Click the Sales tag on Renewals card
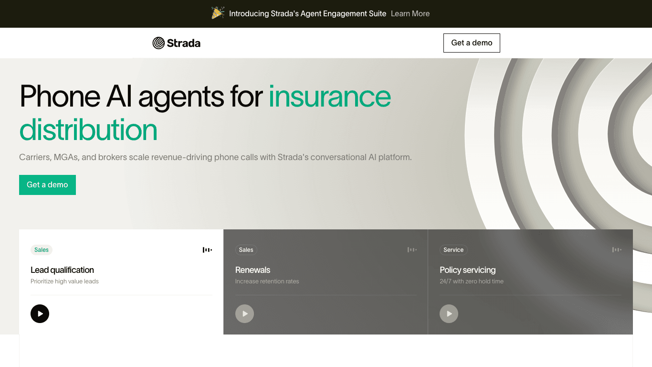The width and height of the screenshot is (652, 367). tap(246, 250)
